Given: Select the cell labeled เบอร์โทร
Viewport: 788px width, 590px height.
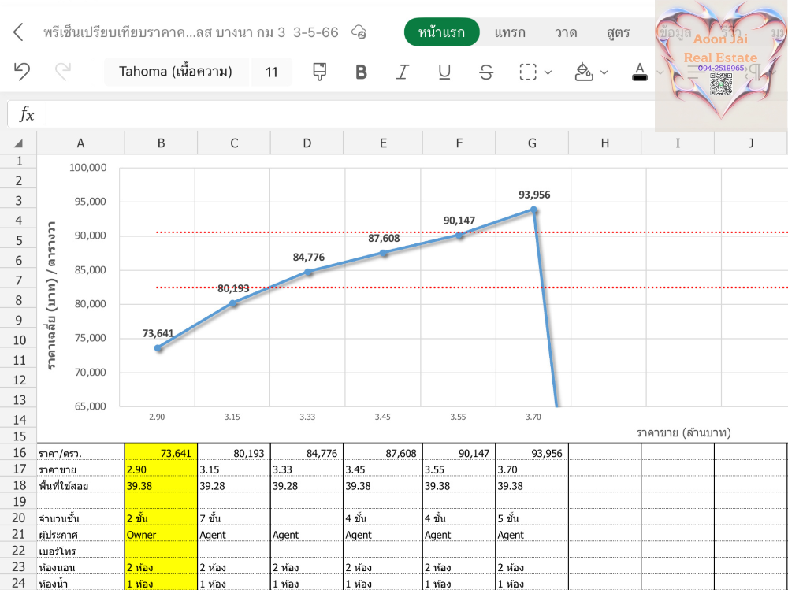Looking at the screenshot, I should (x=80, y=551).
